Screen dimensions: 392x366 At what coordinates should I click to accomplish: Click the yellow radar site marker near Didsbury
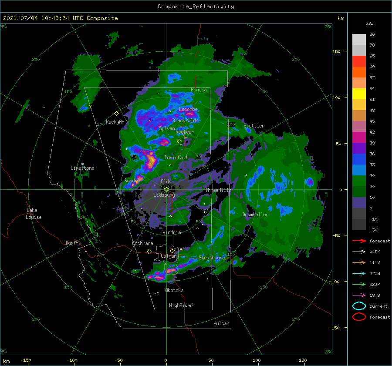166,189
